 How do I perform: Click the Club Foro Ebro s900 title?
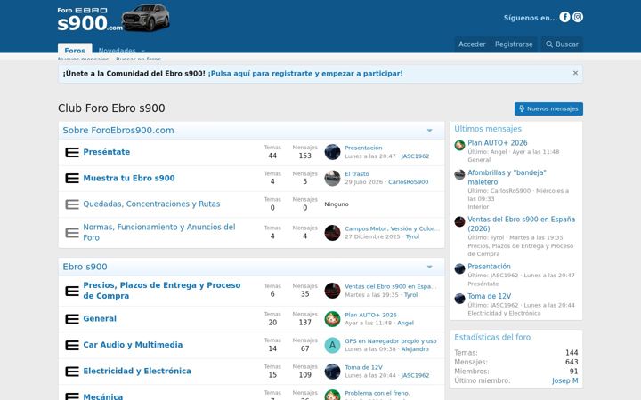pyautogui.click(x=111, y=108)
